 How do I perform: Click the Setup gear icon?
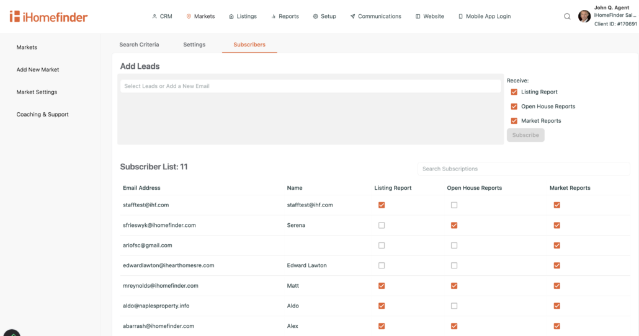pyautogui.click(x=315, y=16)
